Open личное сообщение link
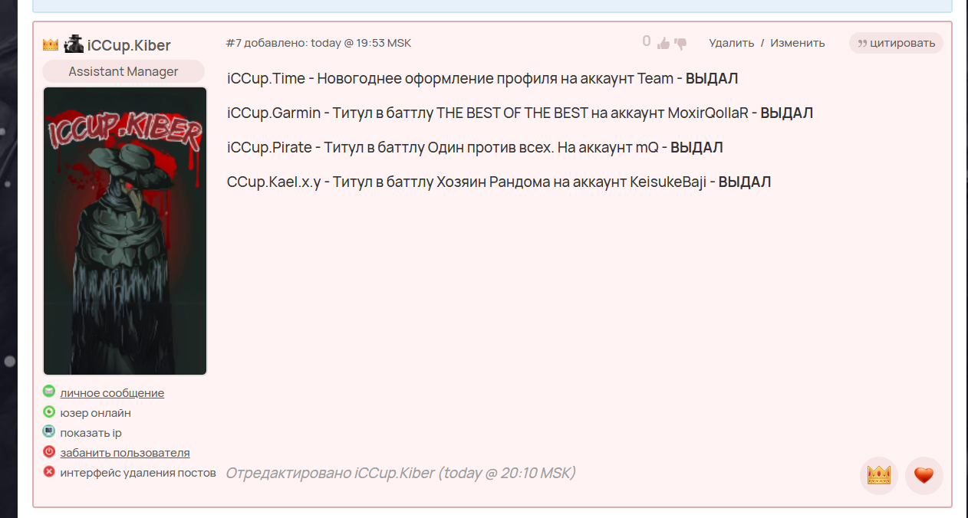This screenshot has width=968, height=518. [112, 393]
